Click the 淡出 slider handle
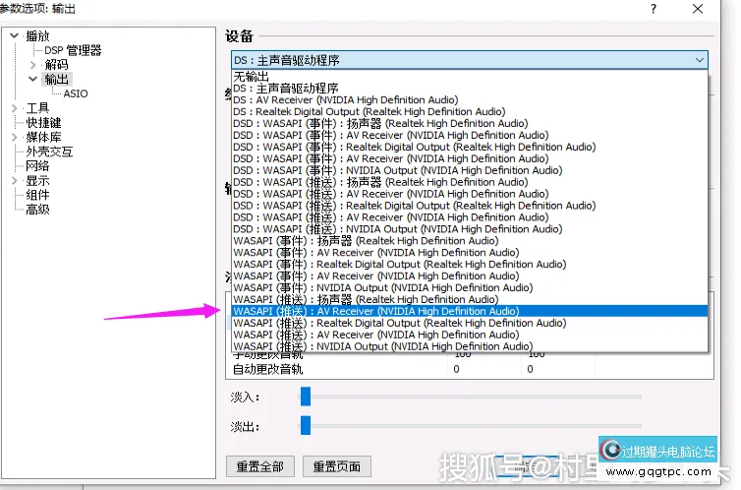Screen dimensions: 741x490 305,425
